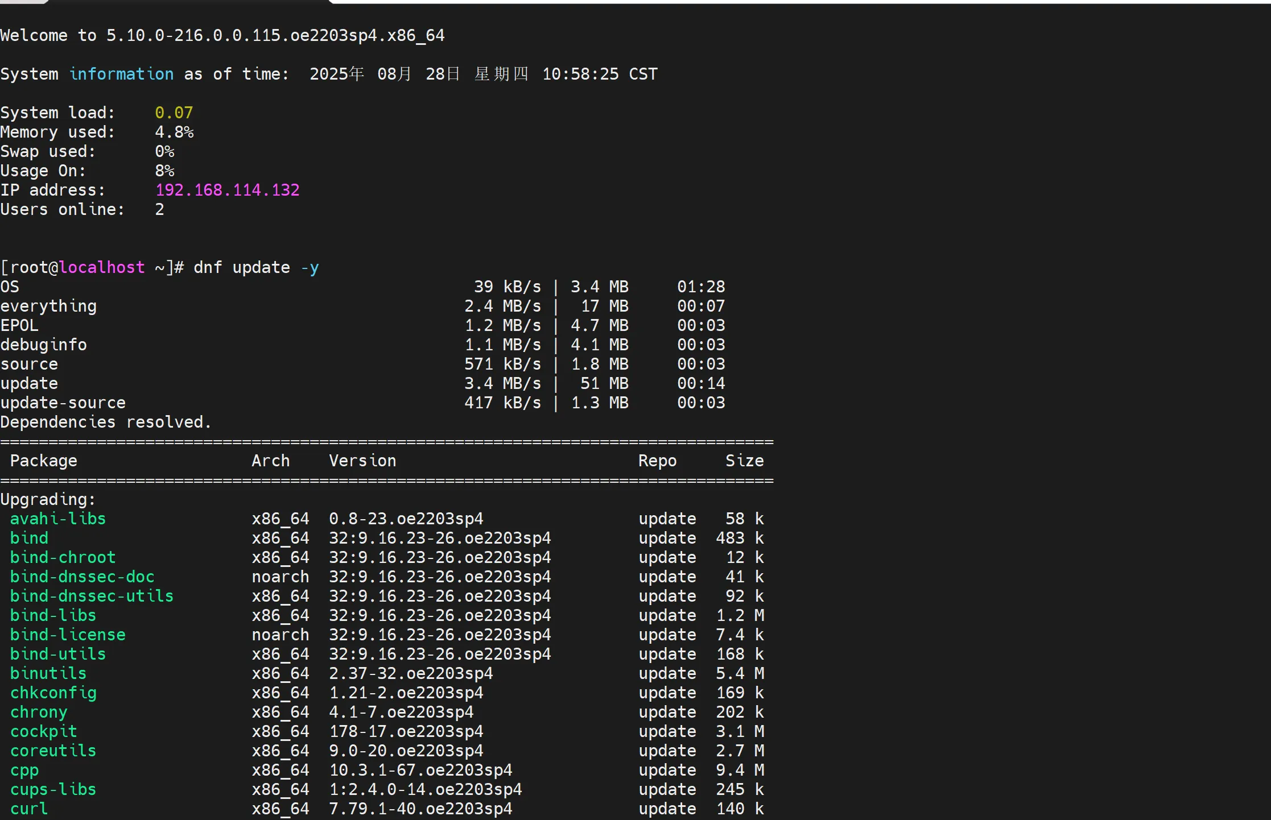The image size is (1271, 820).
Task: Click the timestamp 10:58:25 CST
Action: point(600,74)
